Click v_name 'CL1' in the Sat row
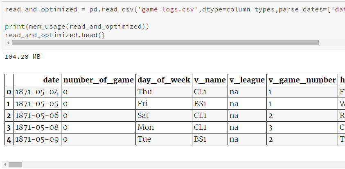 [210, 116]
